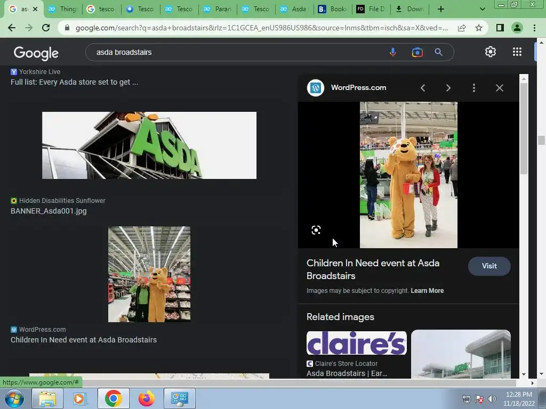Screen dimensions: 546x409
Task: Click the browser address bar URL
Action: point(261,28)
